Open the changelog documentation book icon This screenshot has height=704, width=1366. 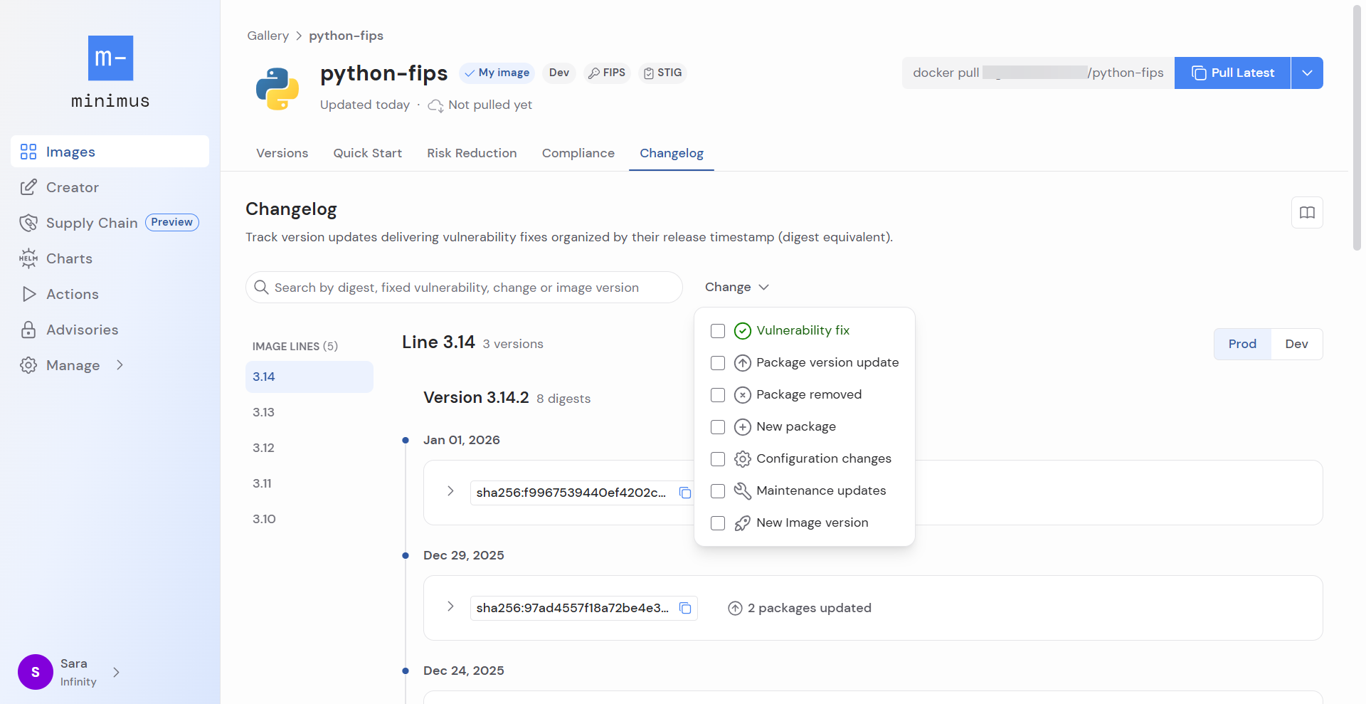pyautogui.click(x=1307, y=212)
